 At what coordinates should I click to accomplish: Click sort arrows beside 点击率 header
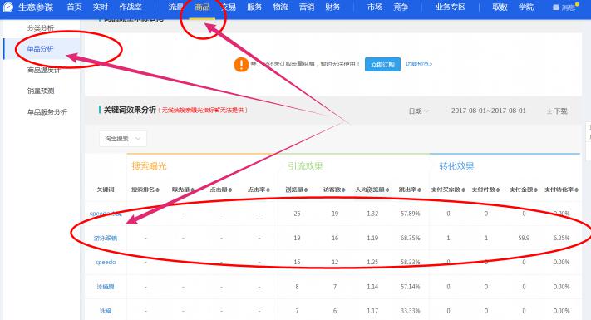tap(268, 190)
